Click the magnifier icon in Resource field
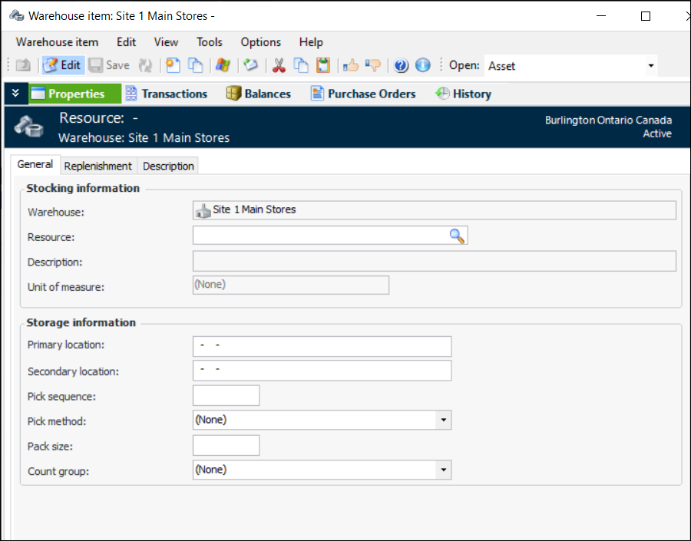 coord(457,236)
